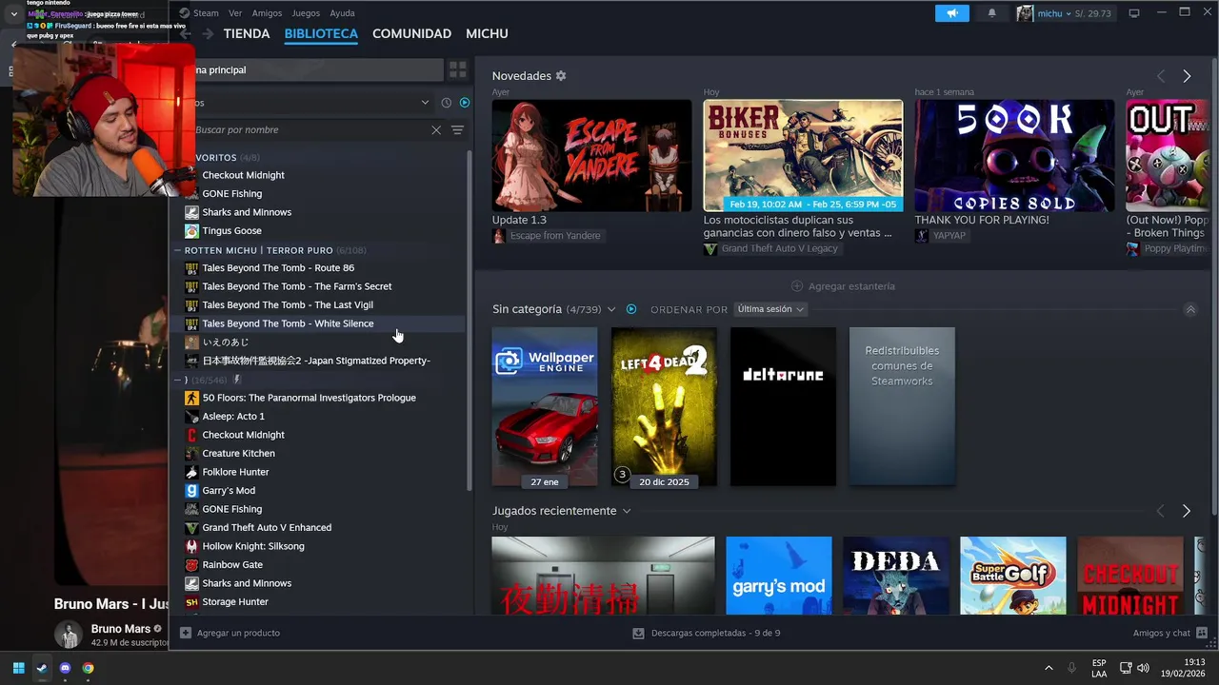This screenshot has height=685, width=1219.
Task: Select Tingus Goose in favorites
Action: coord(231,231)
